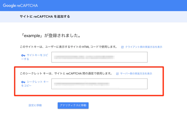The image size is (187, 135).
Task: Click the secret key description text
Action: tap(66, 73)
